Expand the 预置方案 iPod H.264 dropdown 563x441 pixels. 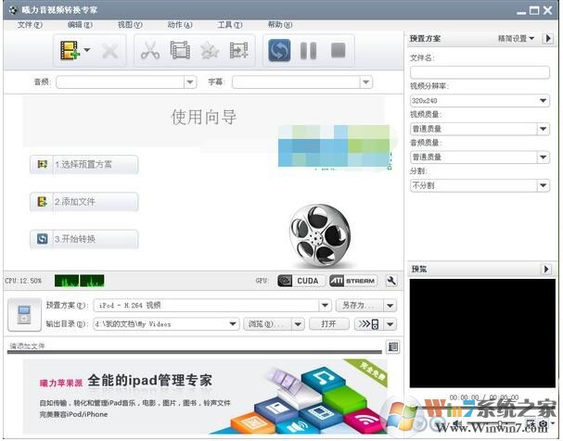coord(326,305)
